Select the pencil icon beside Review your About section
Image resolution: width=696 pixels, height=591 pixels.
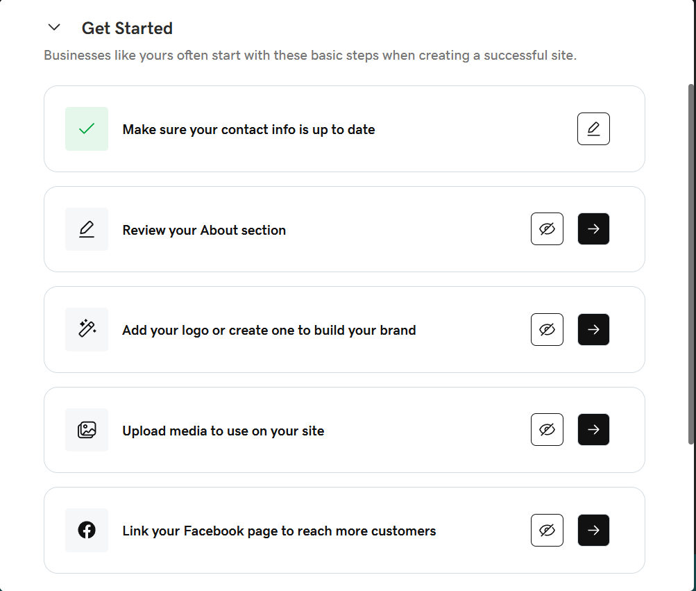click(86, 228)
